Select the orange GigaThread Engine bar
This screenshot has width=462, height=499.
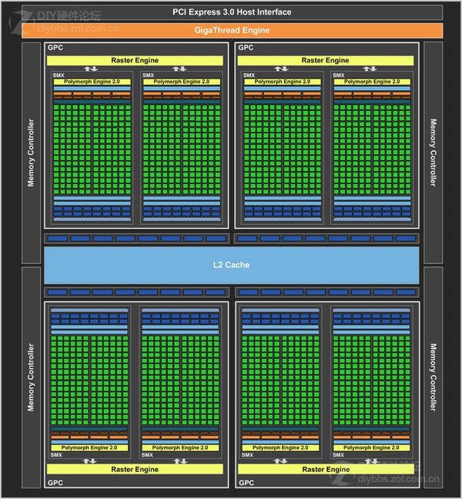click(x=232, y=31)
